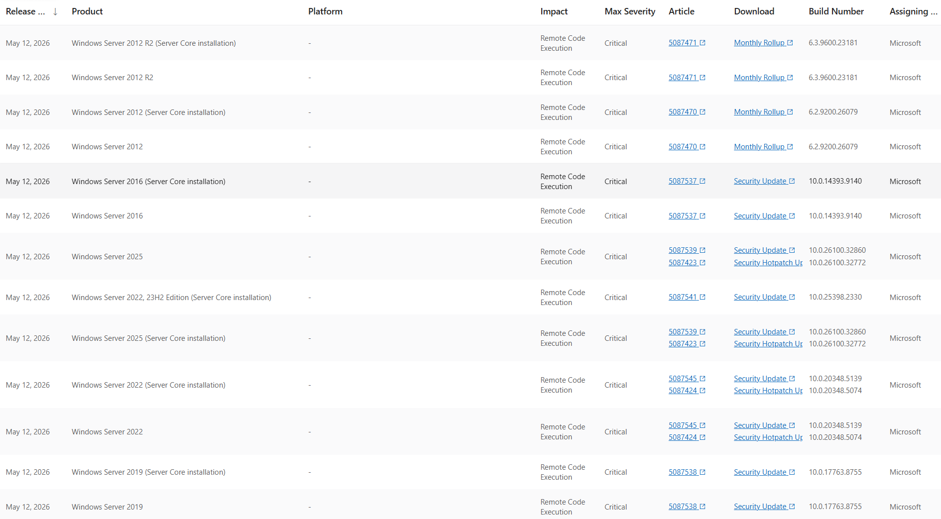Click Monthly Rollup external-link icon, non-Core Server 2012 row
This screenshot has height=519, width=941.
[790, 147]
